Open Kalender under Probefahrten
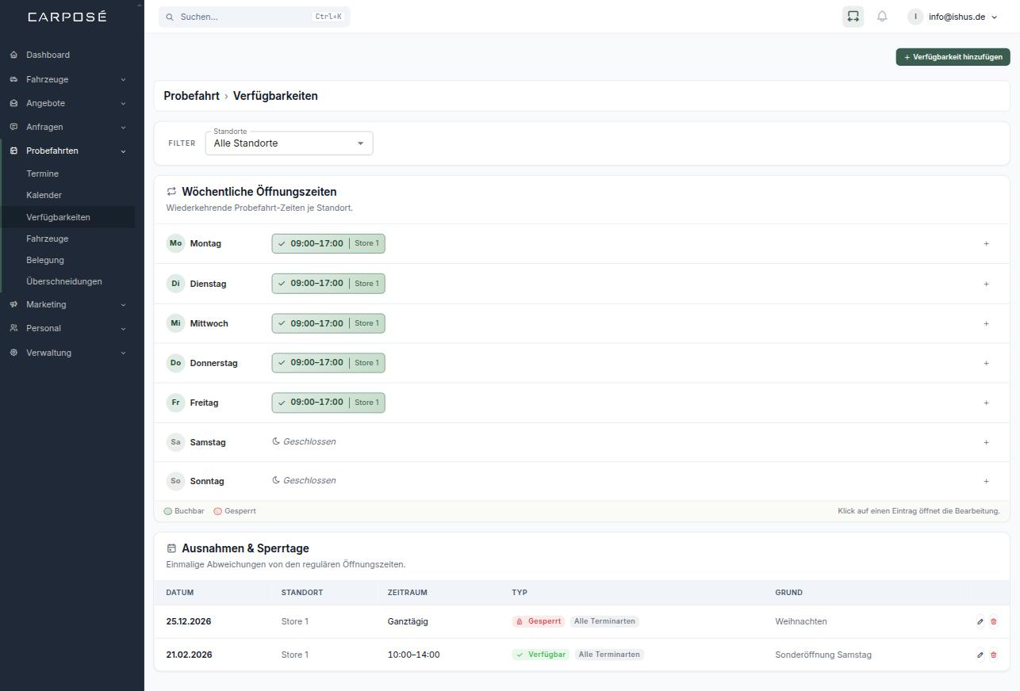1020x691 pixels. [67, 195]
